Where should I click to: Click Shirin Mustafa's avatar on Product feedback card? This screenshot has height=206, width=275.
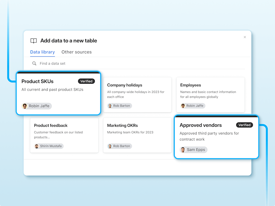click(37, 146)
